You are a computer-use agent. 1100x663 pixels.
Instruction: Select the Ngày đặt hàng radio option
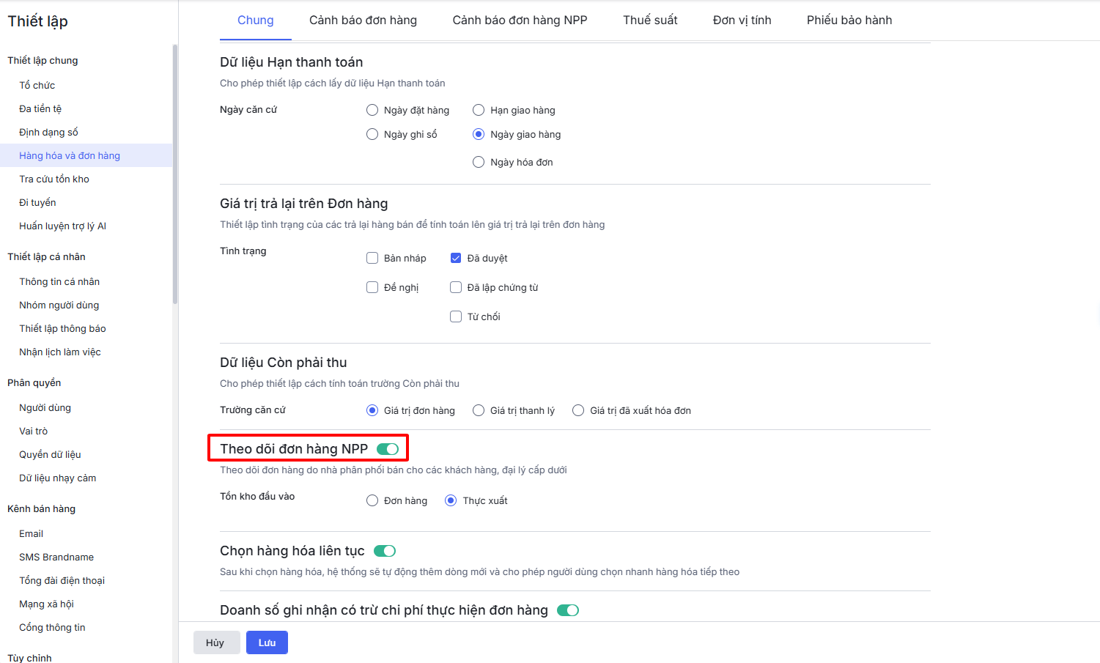[372, 110]
